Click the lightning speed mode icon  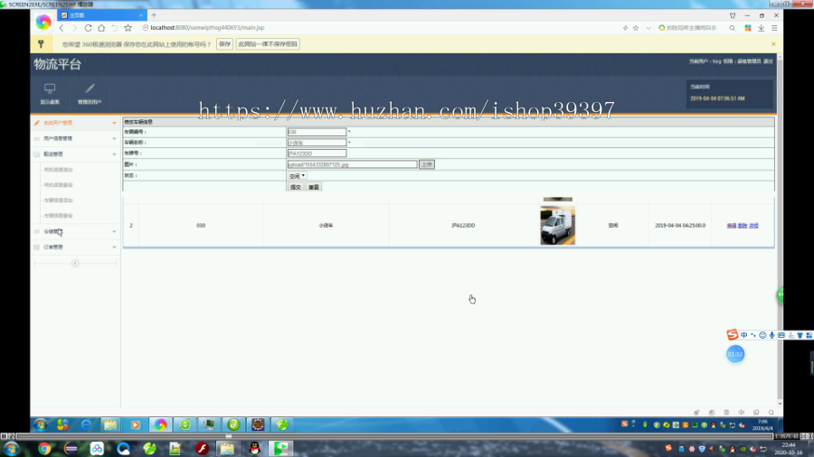click(625, 28)
